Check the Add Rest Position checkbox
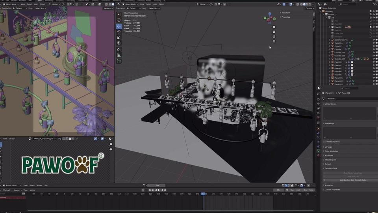Image resolution: width=378 pixels, height=213 pixels. (324, 142)
